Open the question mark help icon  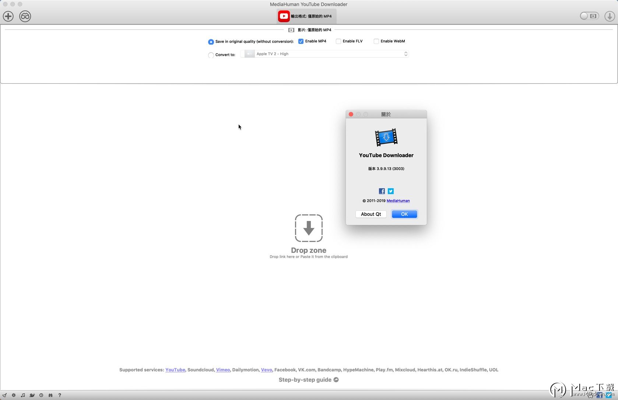pyautogui.click(x=60, y=395)
